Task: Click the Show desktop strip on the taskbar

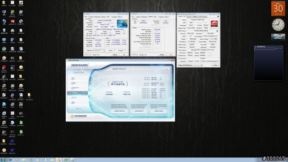Action: [287, 160]
